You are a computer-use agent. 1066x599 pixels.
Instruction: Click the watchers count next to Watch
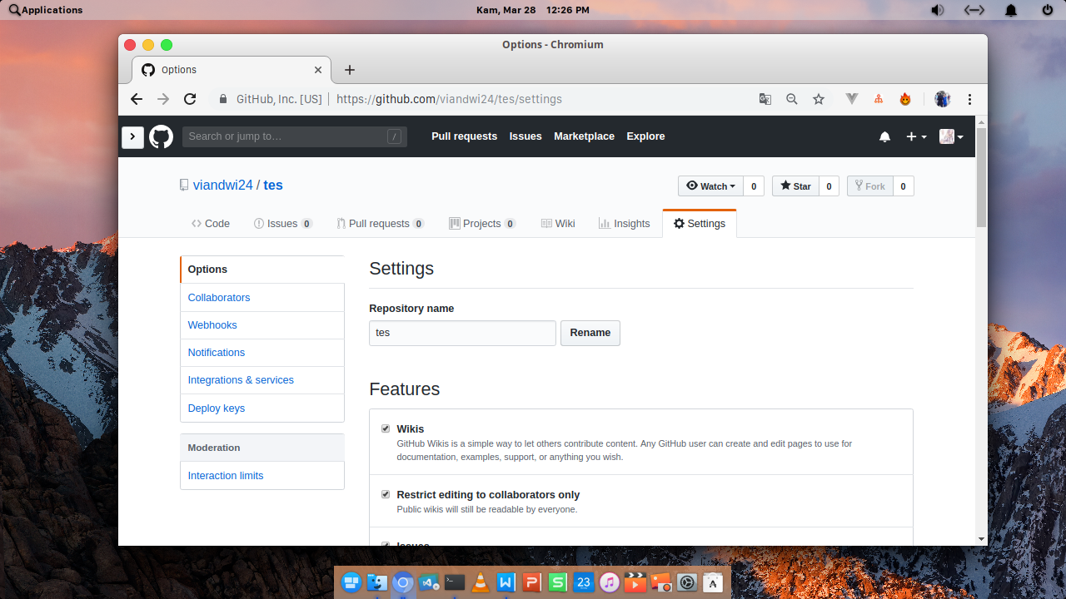[754, 186]
